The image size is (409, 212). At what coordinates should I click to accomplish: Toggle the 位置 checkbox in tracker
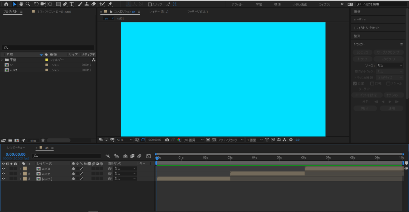(x=355, y=83)
